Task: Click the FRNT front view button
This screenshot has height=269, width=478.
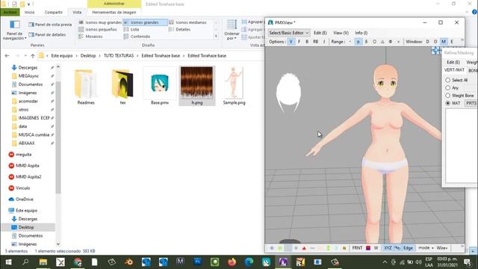Action: coord(357,248)
